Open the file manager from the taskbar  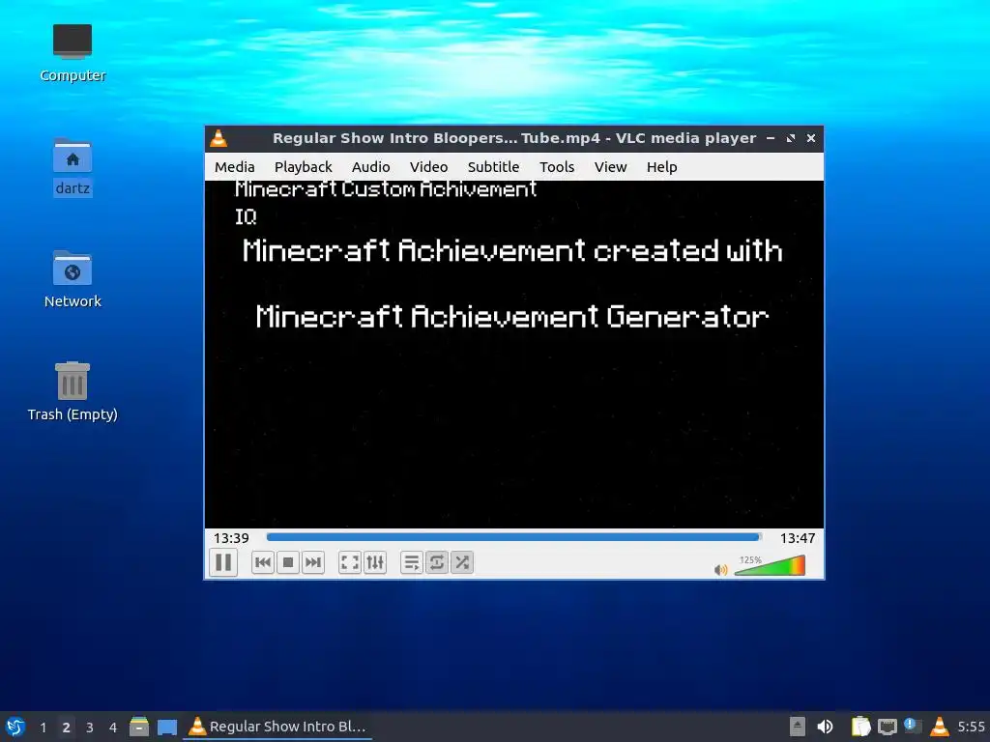[139, 727]
